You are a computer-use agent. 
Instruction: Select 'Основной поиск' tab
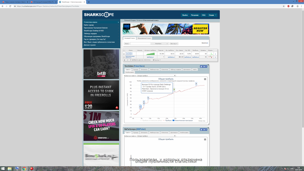(x=129, y=38)
